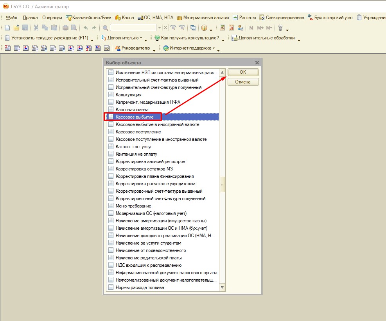The height and width of the screenshot is (321, 386).
Task: Select Кассовое поступление in the list
Action: pos(138,132)
